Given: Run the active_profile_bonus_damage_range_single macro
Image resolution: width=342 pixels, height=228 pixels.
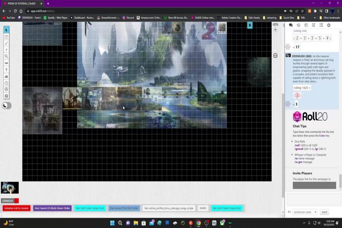Looking at the screenshot, I should [x=169, y=208].
